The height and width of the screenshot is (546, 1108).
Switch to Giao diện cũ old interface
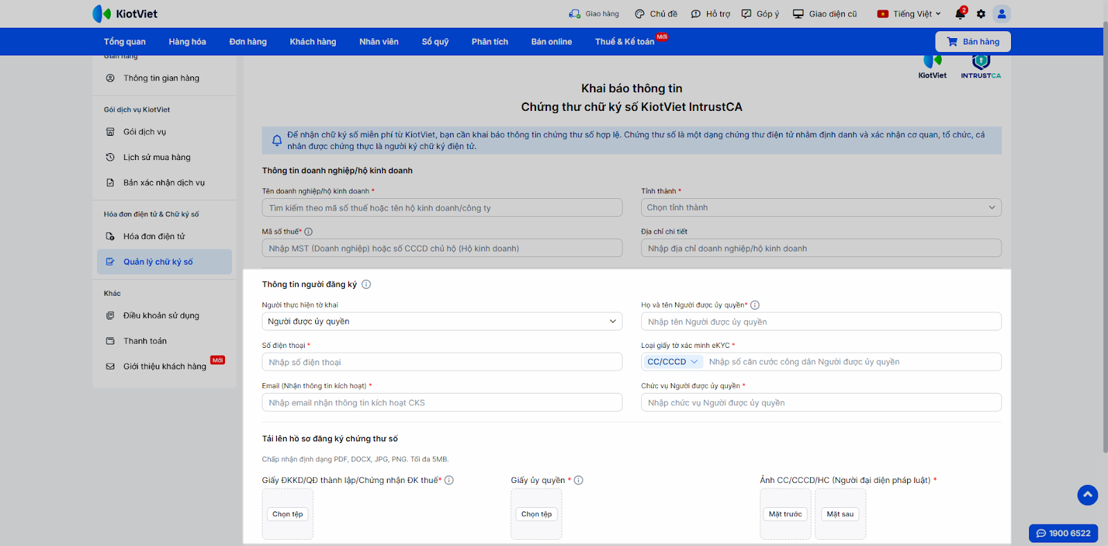pyautogui.click(x=825, y=14)
